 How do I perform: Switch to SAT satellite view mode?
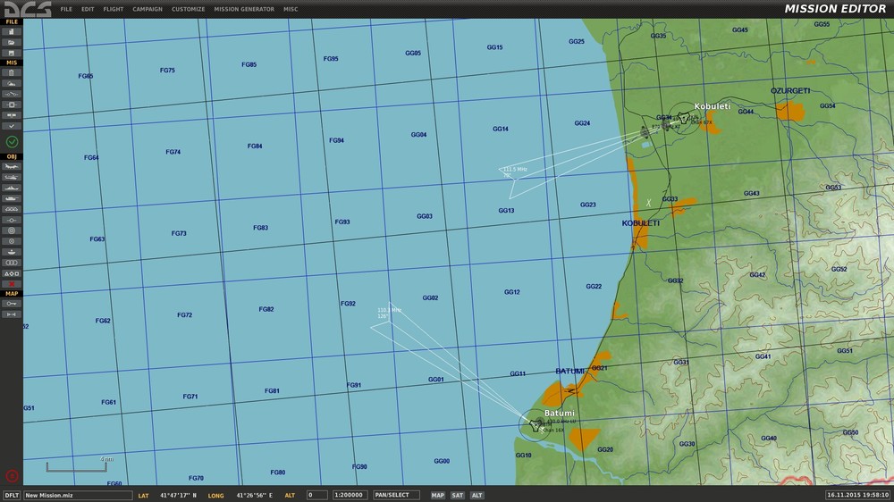click(x=457, y=495)
